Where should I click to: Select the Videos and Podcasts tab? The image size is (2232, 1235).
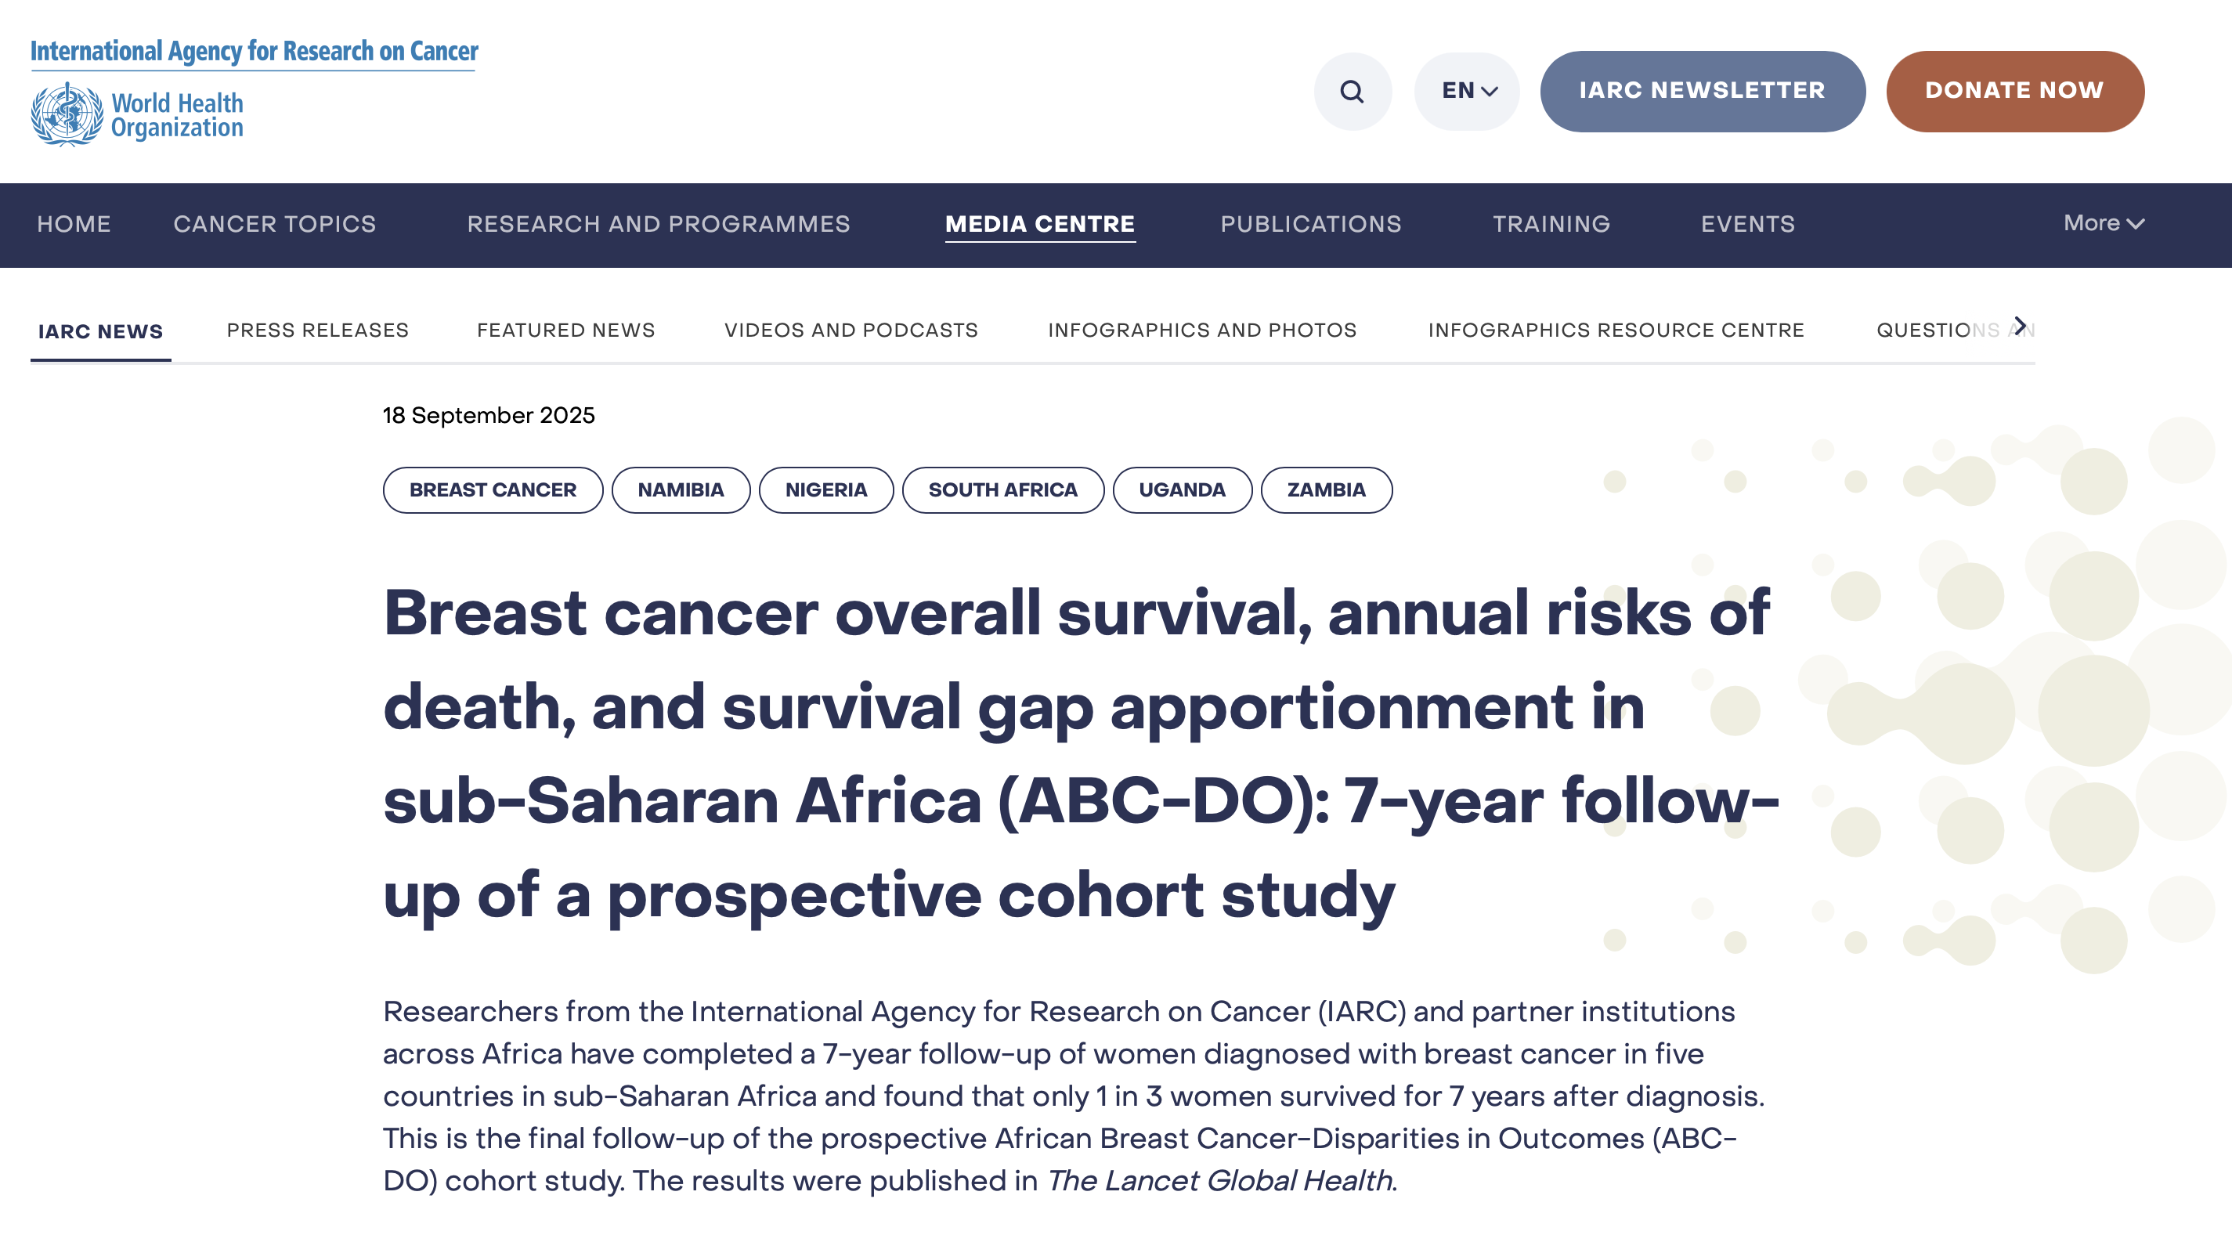click(851, 330)
